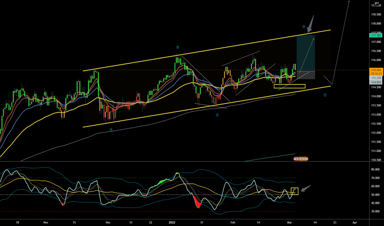This screenshot has width=384, height=226.
Task: Click the 114.000 price axis label
Action: (376, 96)
